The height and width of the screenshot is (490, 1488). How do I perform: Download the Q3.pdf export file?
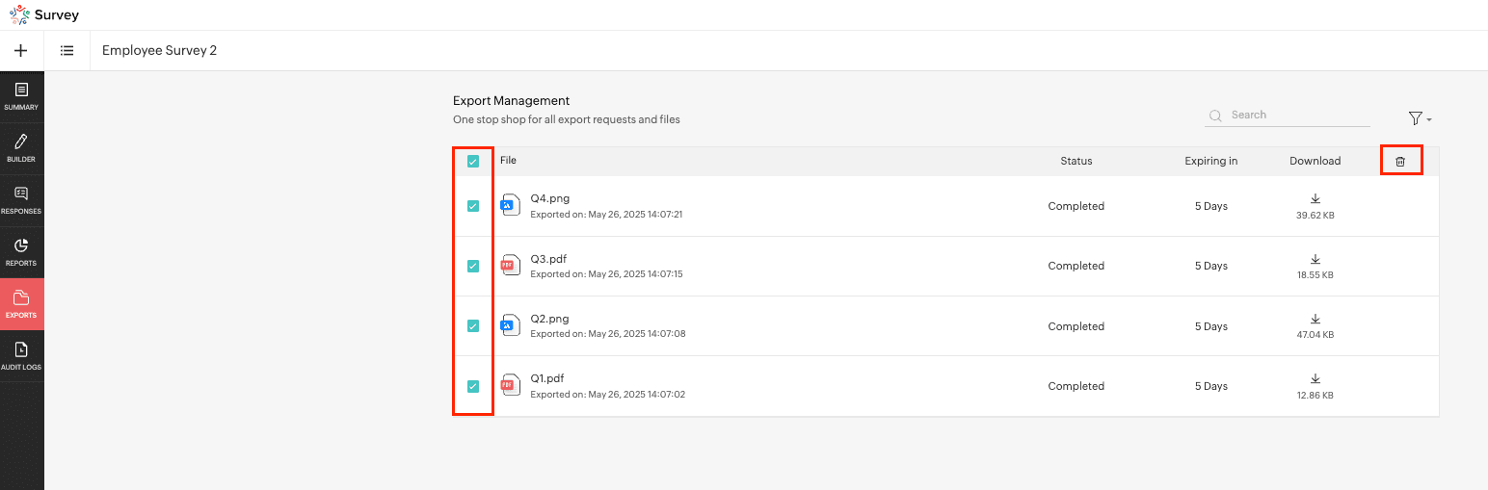1315,260
